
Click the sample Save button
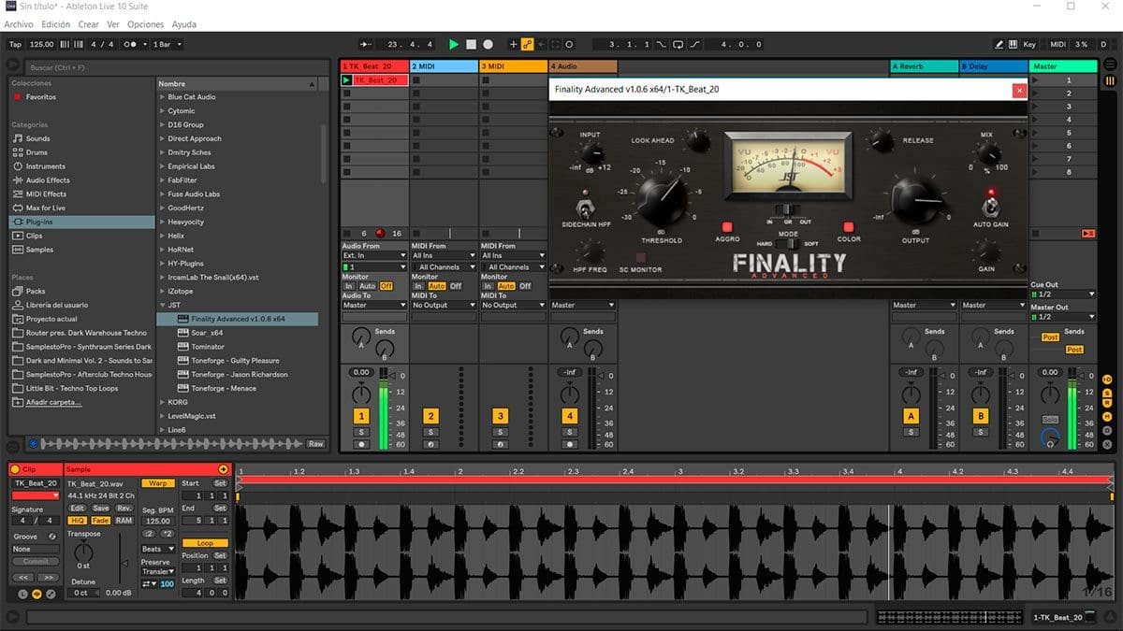tap(101, 509)
